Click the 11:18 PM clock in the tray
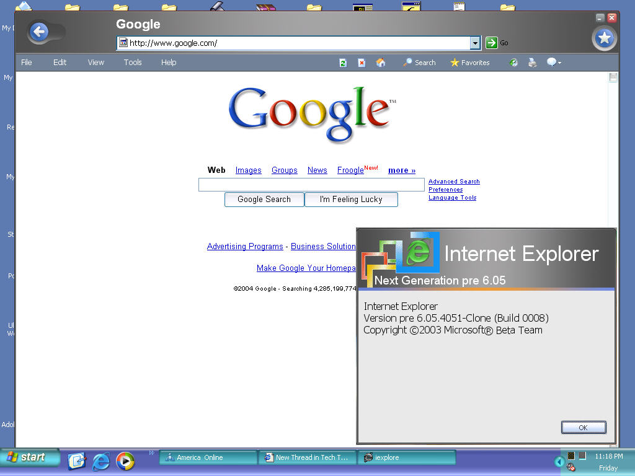This screenshot has width=635, height=476. click(x=609, y=456)
